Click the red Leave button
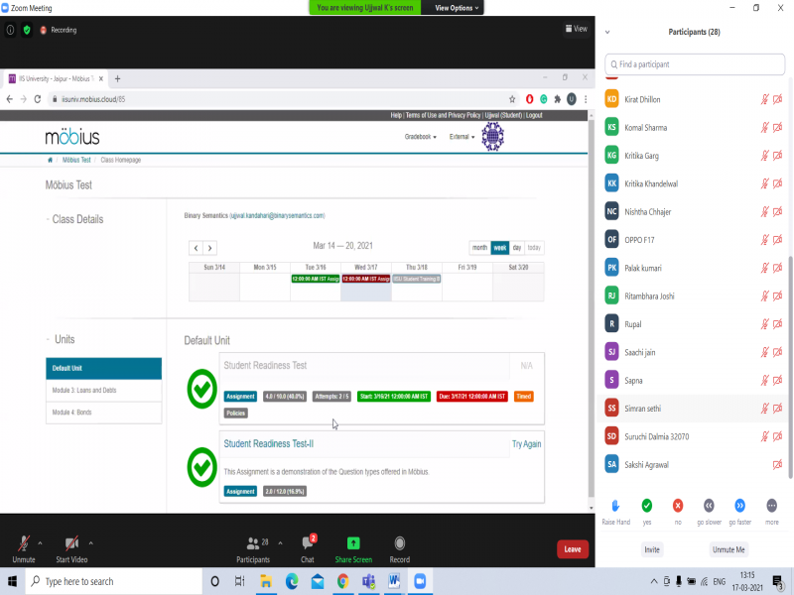The width and height of the screenshot is (794, 595). point(572,549)
